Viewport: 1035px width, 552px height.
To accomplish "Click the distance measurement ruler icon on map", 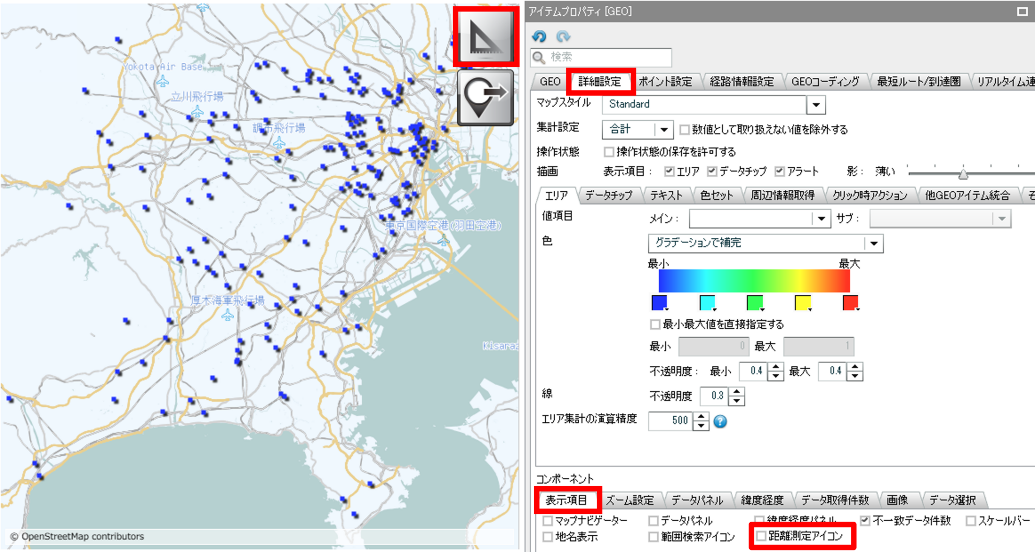I will point(486,36).
